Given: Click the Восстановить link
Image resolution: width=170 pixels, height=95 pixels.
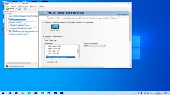Looking at the screenshot, I should [122, 15].
